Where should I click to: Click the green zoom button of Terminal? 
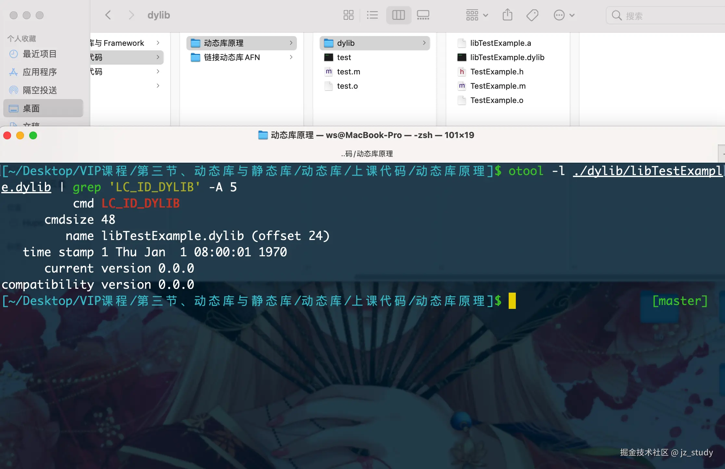(33, 135)
